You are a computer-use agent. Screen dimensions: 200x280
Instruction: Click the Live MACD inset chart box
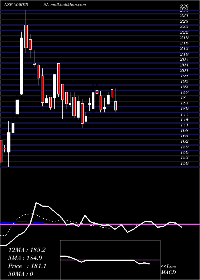[110, 260]
